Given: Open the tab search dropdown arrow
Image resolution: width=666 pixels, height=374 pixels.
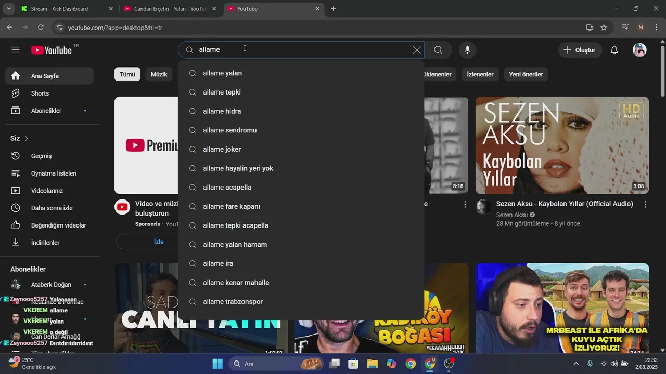Looking at the screenshot, I should point(9,9).
